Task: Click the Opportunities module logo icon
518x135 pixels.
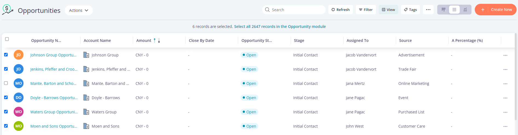Action: (x=8, y=10)
